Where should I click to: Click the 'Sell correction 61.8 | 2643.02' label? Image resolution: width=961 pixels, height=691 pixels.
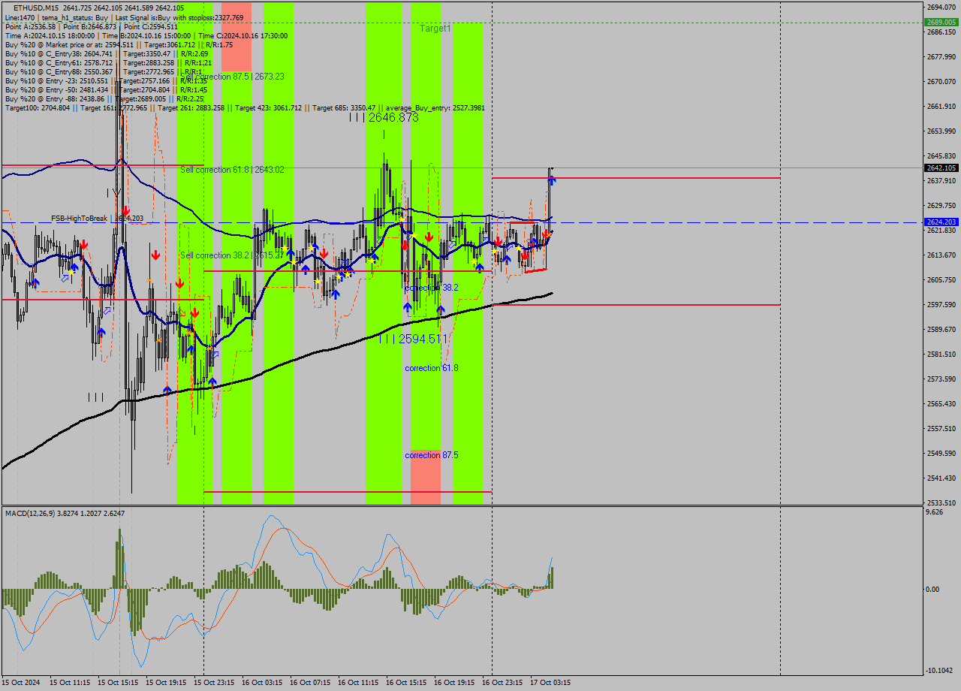click(232, 170)
